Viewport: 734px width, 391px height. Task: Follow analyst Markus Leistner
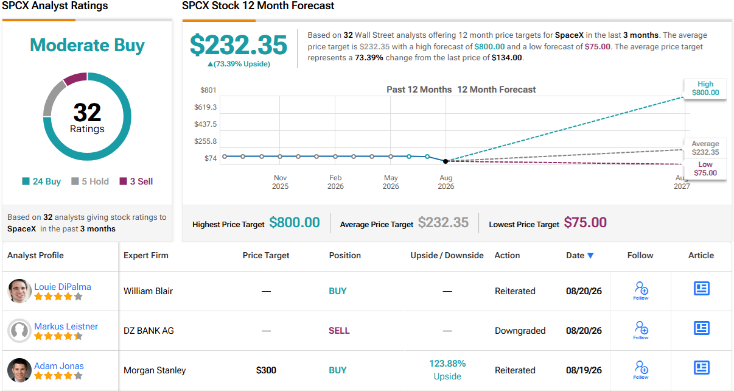641,330
